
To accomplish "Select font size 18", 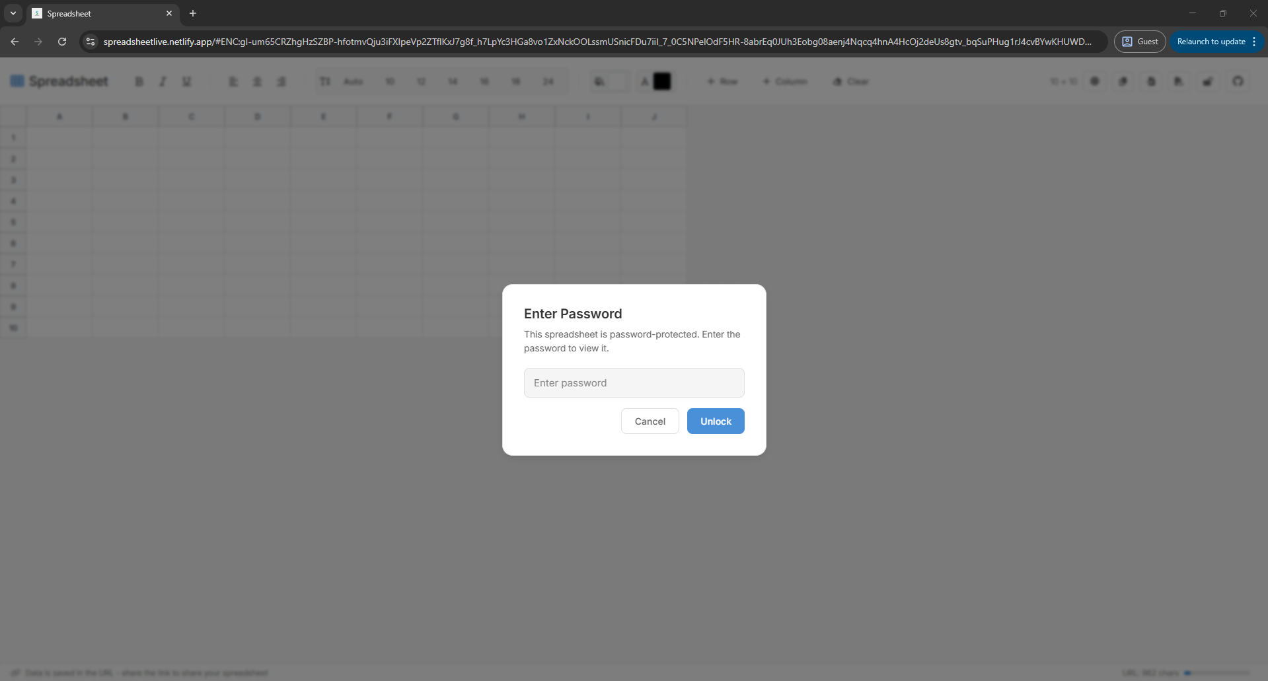I will 516,81.
